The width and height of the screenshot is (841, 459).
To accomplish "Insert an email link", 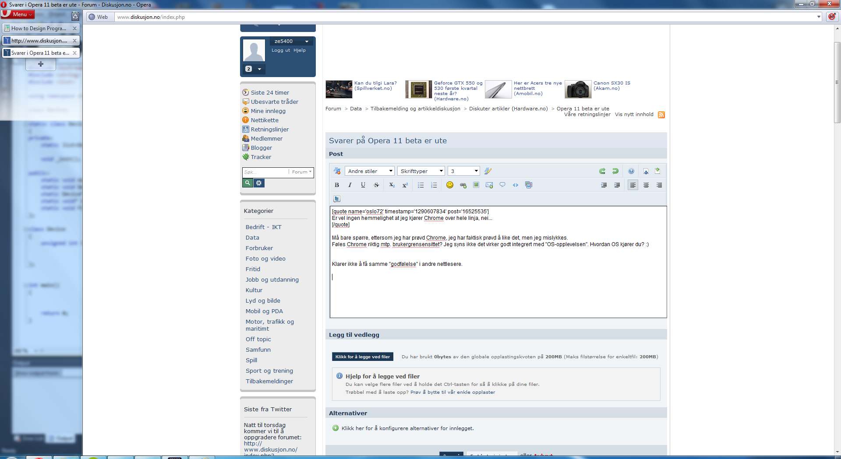I will [489, 185].
